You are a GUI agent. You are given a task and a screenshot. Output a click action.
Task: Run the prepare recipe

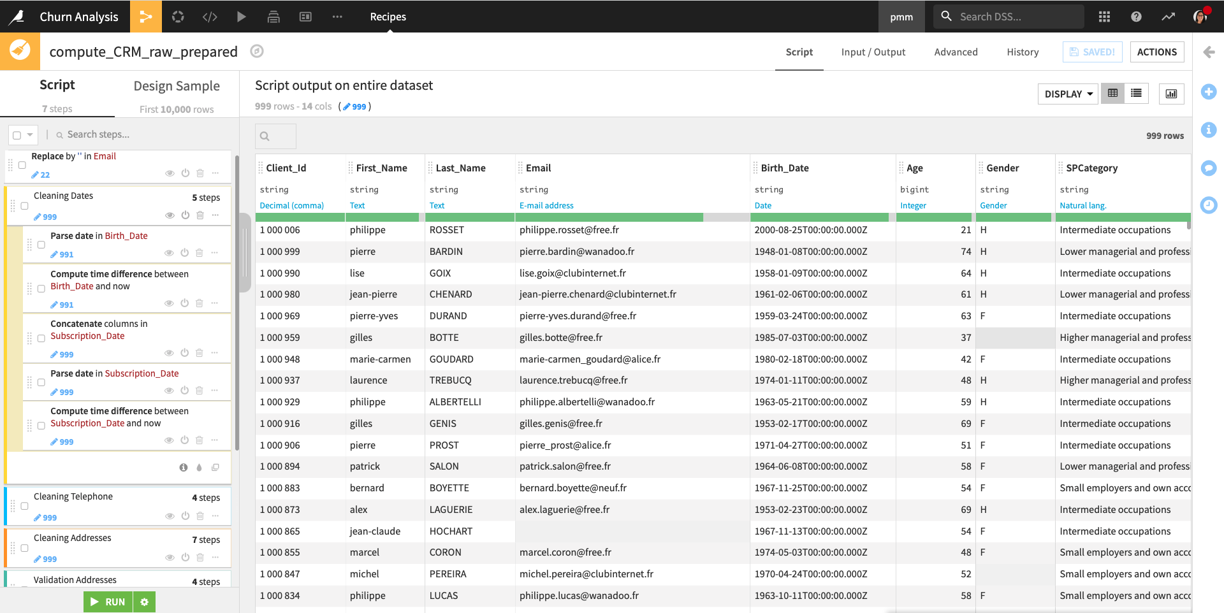point(108,602)
